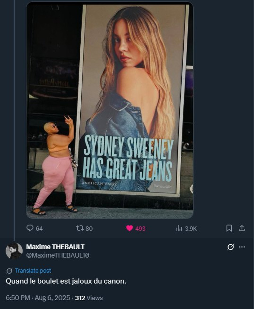
Task: Click the 64 replies count
Action: click(39, 229)
